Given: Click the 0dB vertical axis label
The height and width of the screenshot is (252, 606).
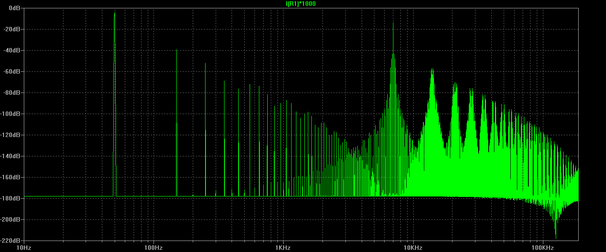Looking at the screenshot, I should 14,8.
